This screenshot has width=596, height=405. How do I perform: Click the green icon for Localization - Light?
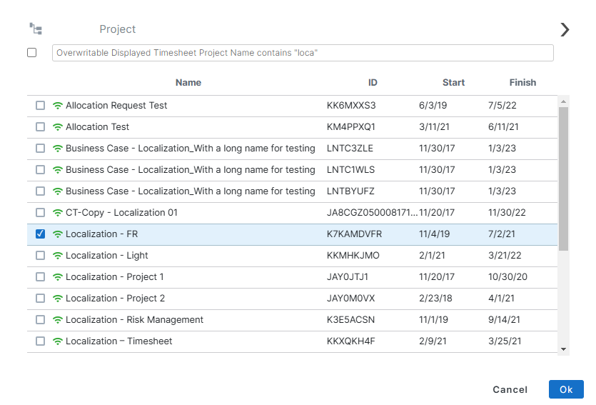[58, 256]
